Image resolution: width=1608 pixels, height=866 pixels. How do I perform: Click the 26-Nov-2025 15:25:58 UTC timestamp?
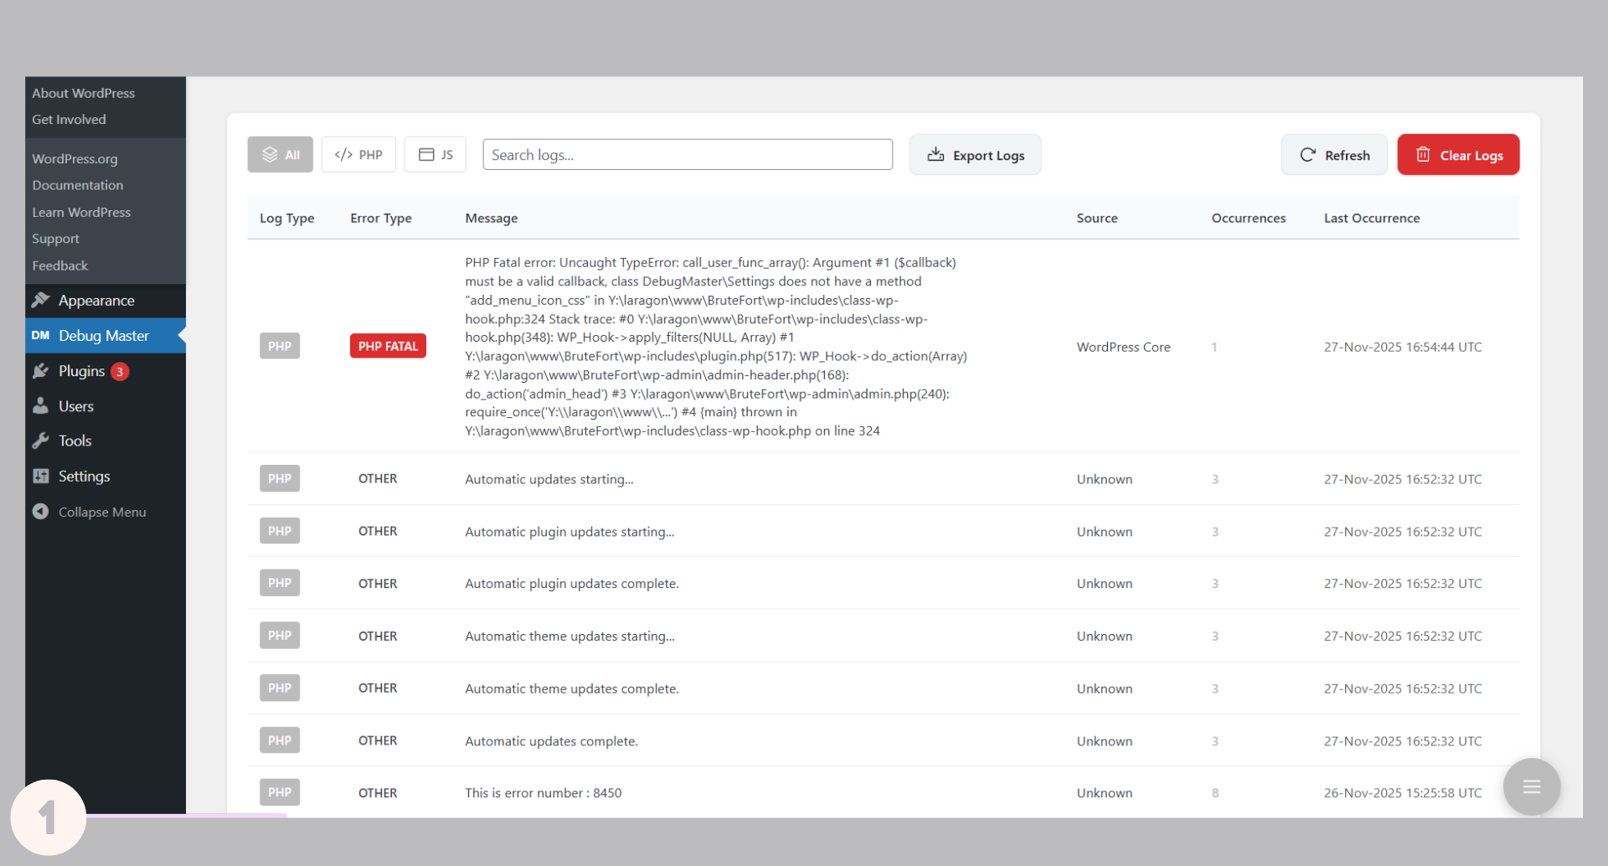click(x=1403, y=793)
